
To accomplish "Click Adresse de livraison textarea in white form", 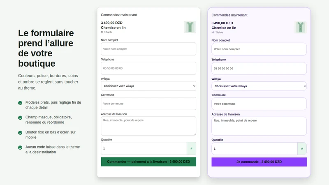I will point(148,126).
